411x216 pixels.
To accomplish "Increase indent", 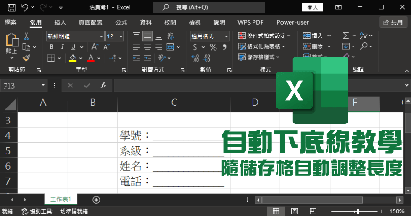I will point(148,58).
